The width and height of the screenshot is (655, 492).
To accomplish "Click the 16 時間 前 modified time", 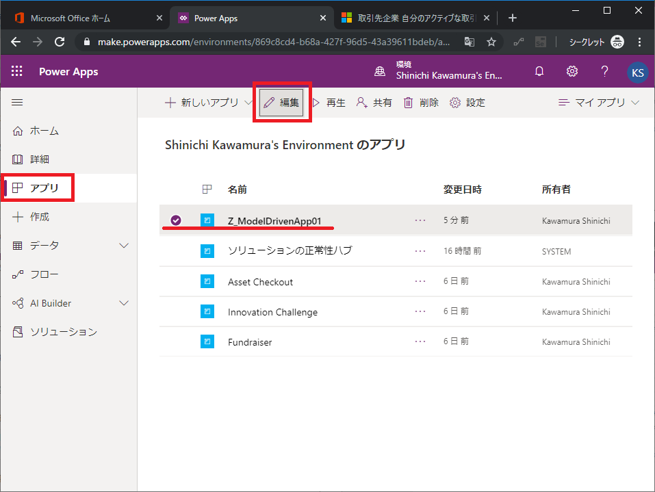I will (x=463, y=250).
